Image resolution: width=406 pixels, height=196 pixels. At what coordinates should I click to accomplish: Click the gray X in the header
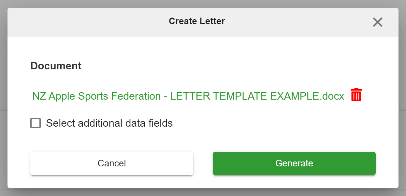(378, 22)
